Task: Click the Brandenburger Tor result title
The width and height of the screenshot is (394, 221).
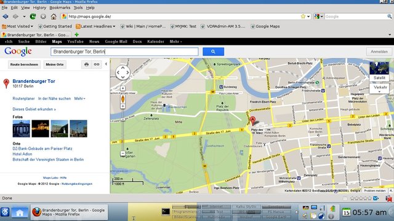Action: click(x=34, y=81)
